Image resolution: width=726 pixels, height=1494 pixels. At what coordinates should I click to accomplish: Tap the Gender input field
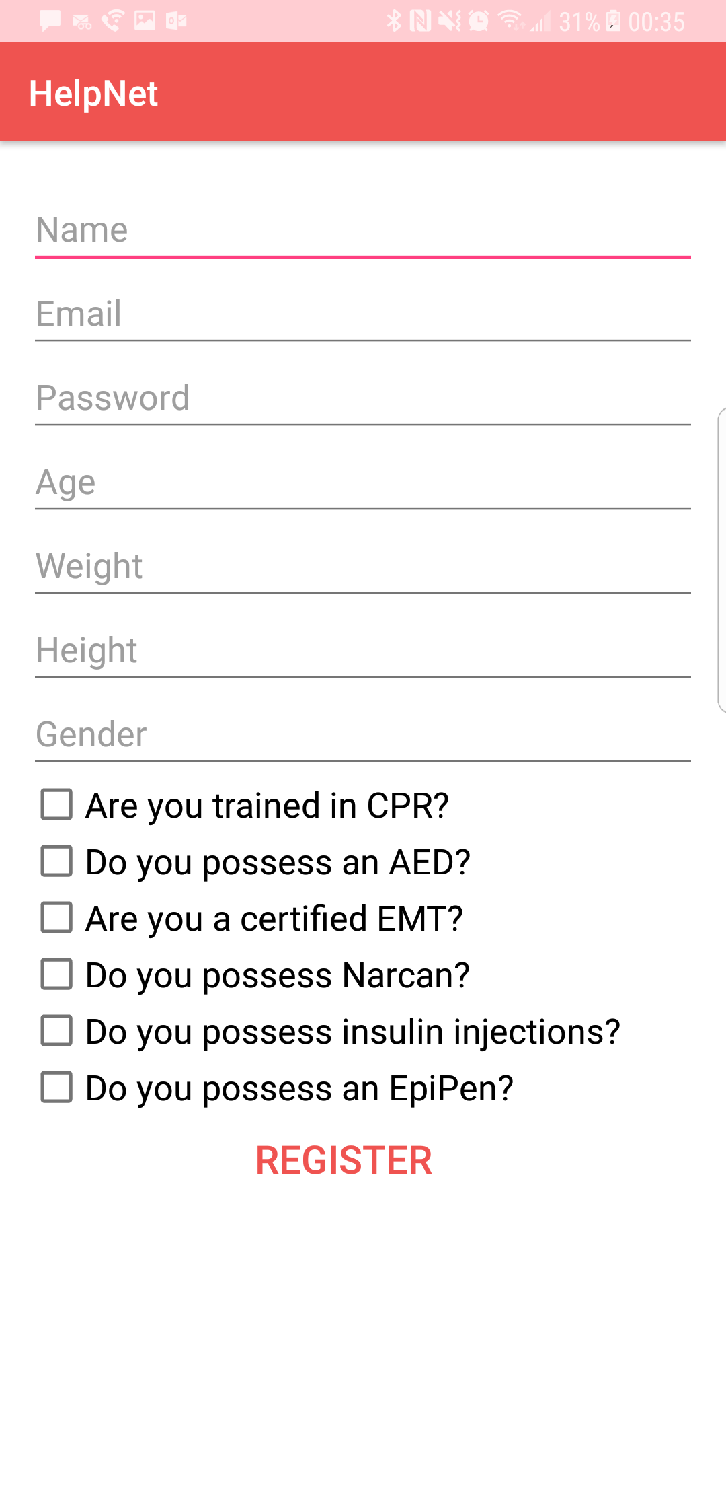pyautogui.click(x=363, y=735)
